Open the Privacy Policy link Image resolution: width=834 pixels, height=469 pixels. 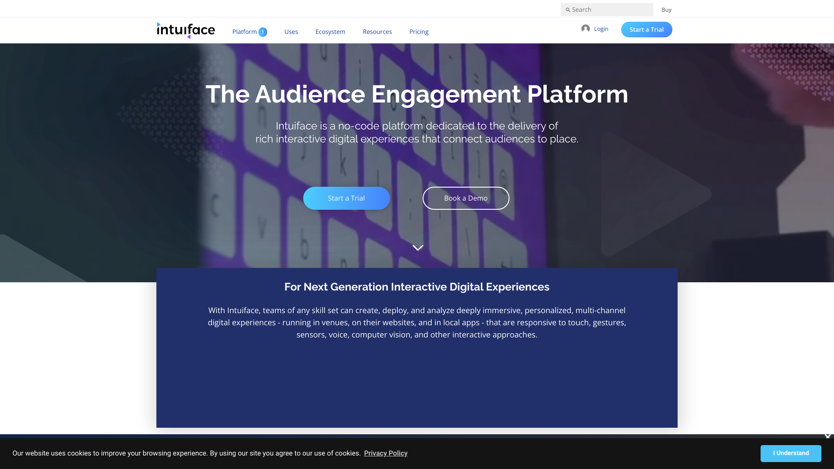(x=386, y=453)
